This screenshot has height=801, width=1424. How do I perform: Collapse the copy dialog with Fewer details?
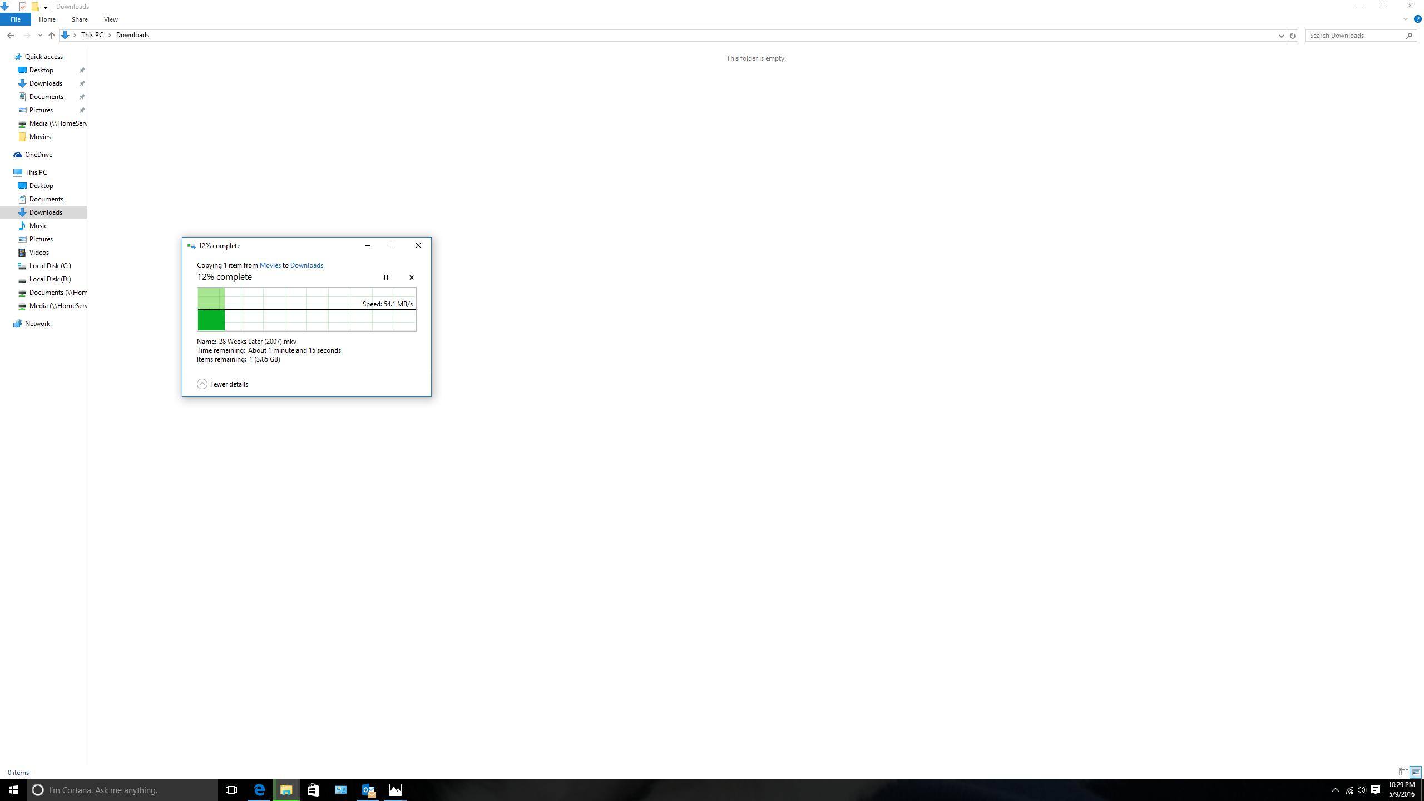pyautogui.click(x=221, y=384)
